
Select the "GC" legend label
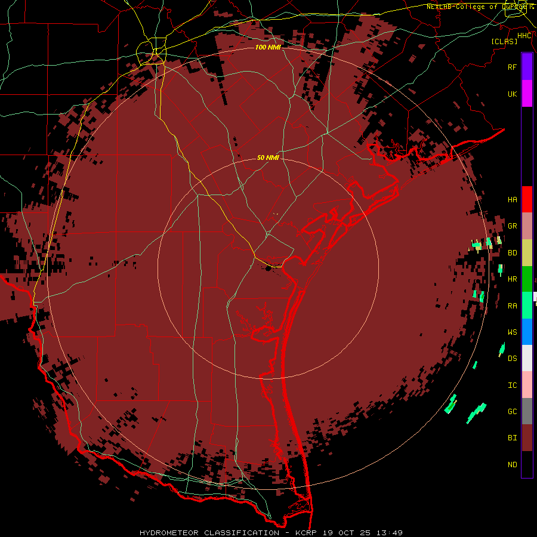[x=512, y=411]
